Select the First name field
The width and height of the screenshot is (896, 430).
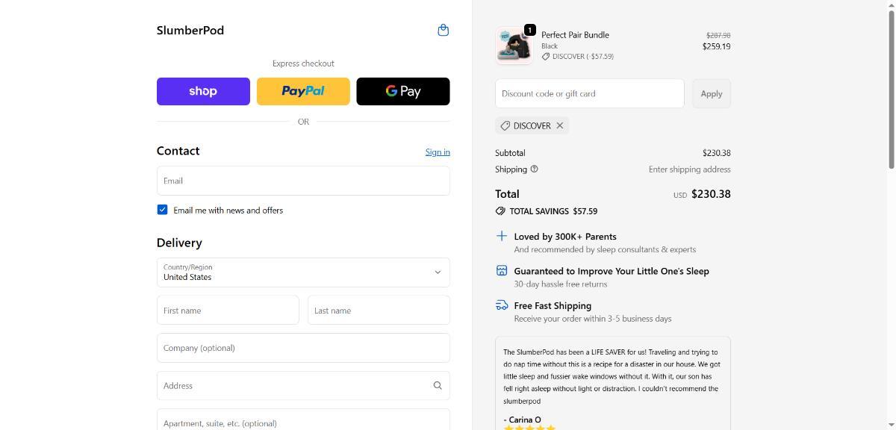point(228,310)
